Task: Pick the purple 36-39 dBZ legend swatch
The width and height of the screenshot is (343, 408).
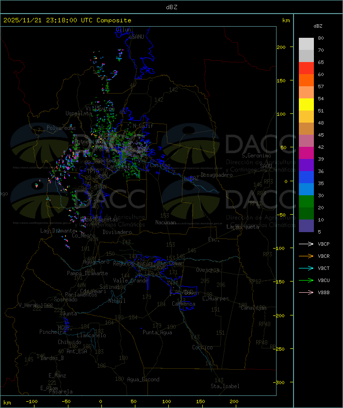Action: coord(306,165)
